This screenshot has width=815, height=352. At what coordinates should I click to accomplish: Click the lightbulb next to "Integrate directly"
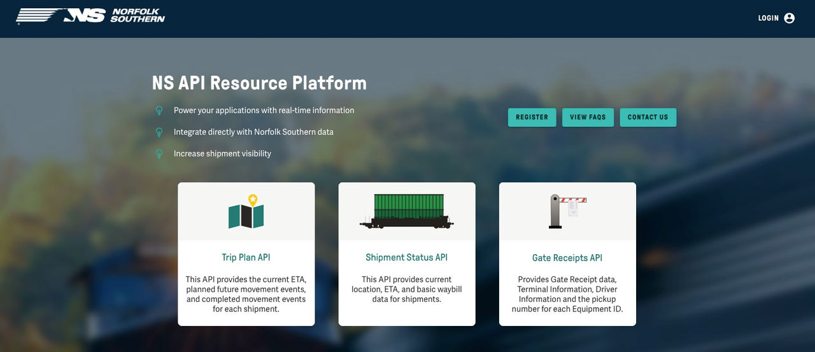click(159, 132)
